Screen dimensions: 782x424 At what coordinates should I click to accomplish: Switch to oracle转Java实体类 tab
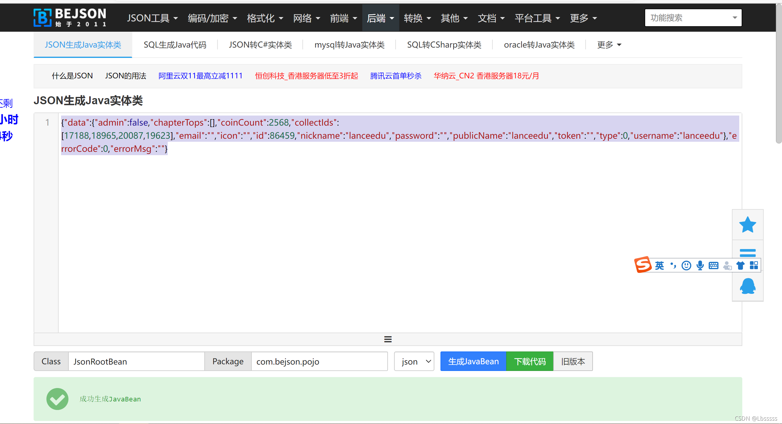click(539, 45)
